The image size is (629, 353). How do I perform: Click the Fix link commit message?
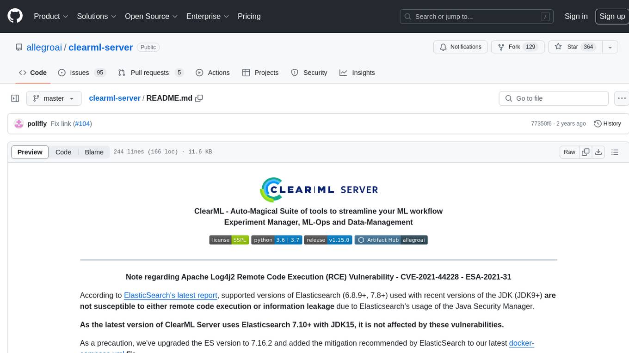(61, 124)
